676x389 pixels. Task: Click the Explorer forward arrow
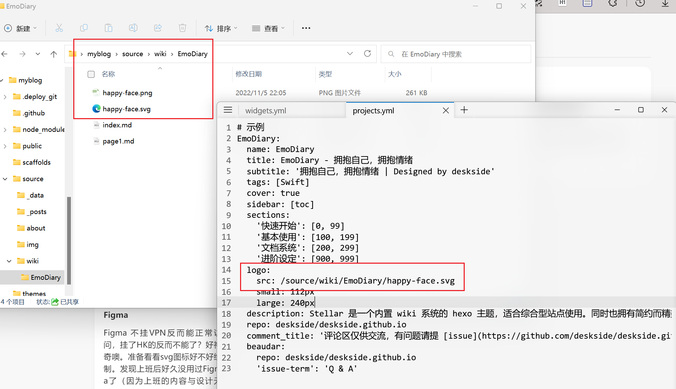click(22, 54)
